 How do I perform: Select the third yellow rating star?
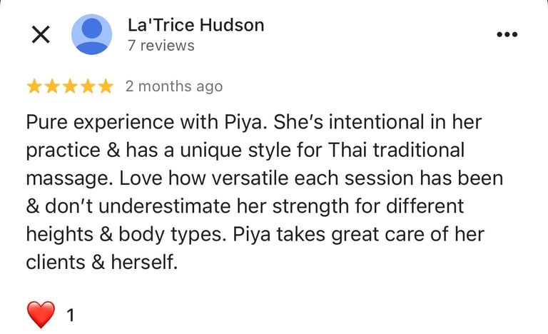70,86
